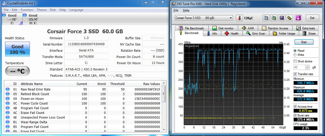Click the HD Tune Pro title bar icon
The width and height of the screenshot is (325, 136).
click(x=174, y=4)
